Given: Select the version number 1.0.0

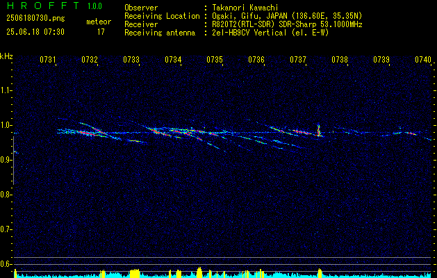Looking at the screenshot, I should pos(94,6).
